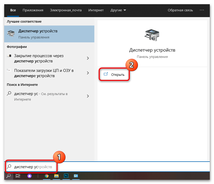Image resolution: width=214 pixels, height=184 pixels.
Task: Expand the Показатели загрузки ЦП result arrow
Action: point(88,73)
